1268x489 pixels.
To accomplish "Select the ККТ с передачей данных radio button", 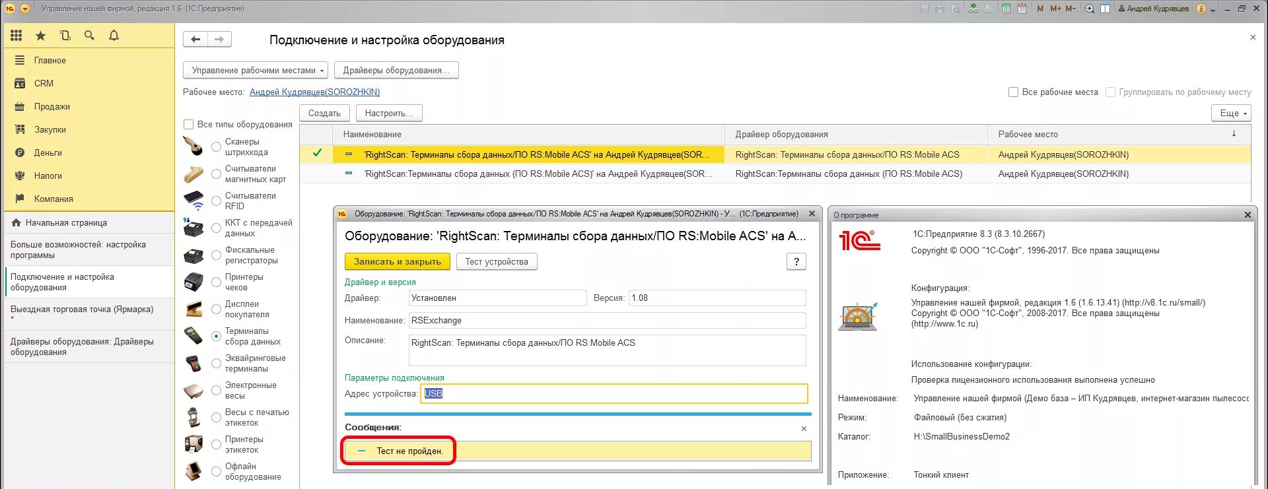I will pyautogui.click(x=216, y=228).
